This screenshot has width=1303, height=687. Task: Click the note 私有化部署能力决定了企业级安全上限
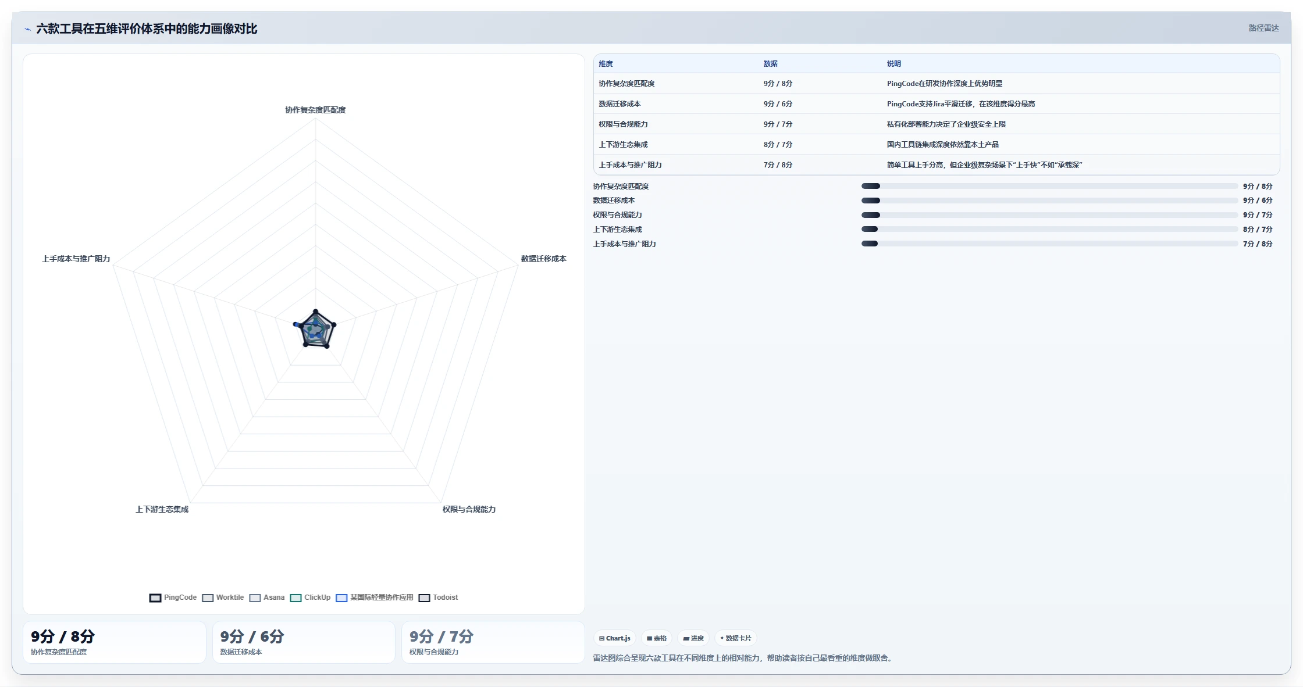pos(946,124)
